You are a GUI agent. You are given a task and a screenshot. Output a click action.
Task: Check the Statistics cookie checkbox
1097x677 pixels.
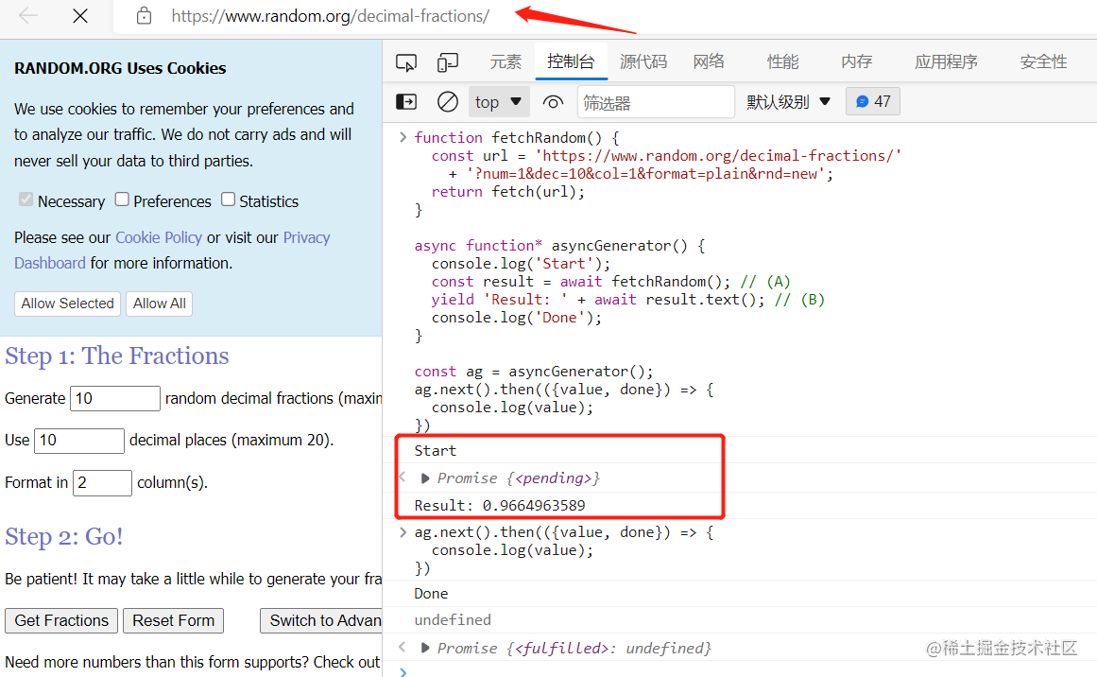point(228,200)
